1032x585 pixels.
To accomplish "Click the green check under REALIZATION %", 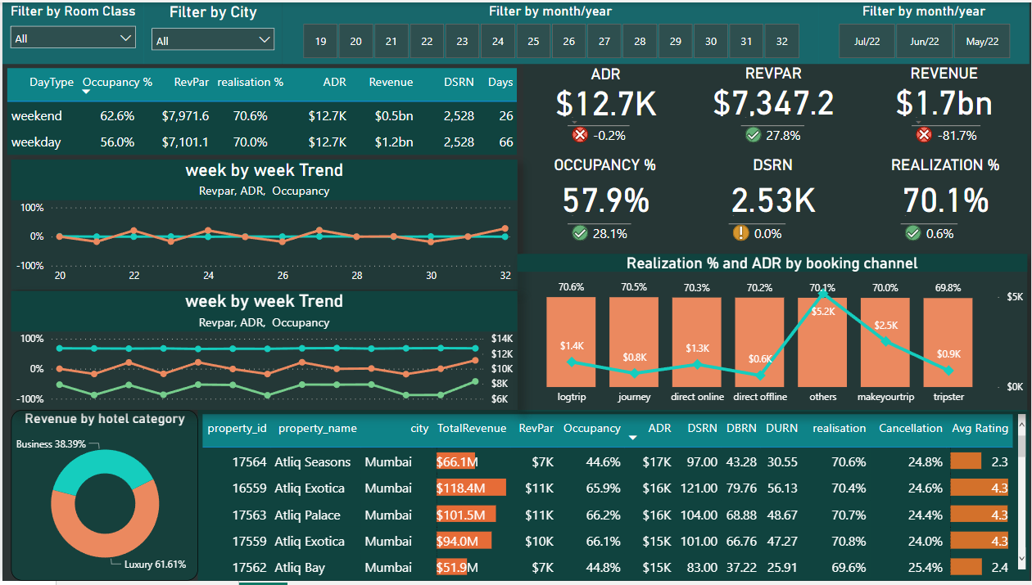I will pyautogui.click(x=912, y=232).
